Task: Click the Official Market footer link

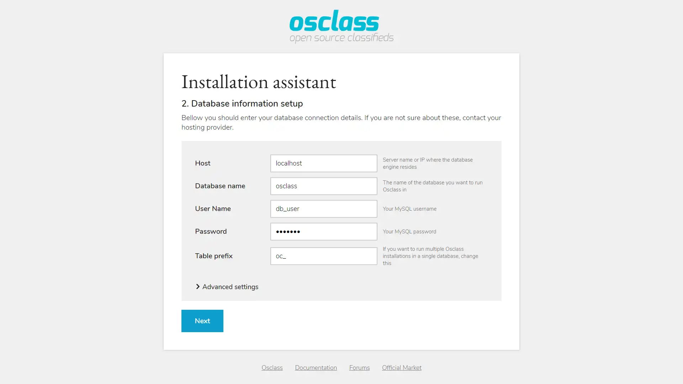Action: [402, 368]
